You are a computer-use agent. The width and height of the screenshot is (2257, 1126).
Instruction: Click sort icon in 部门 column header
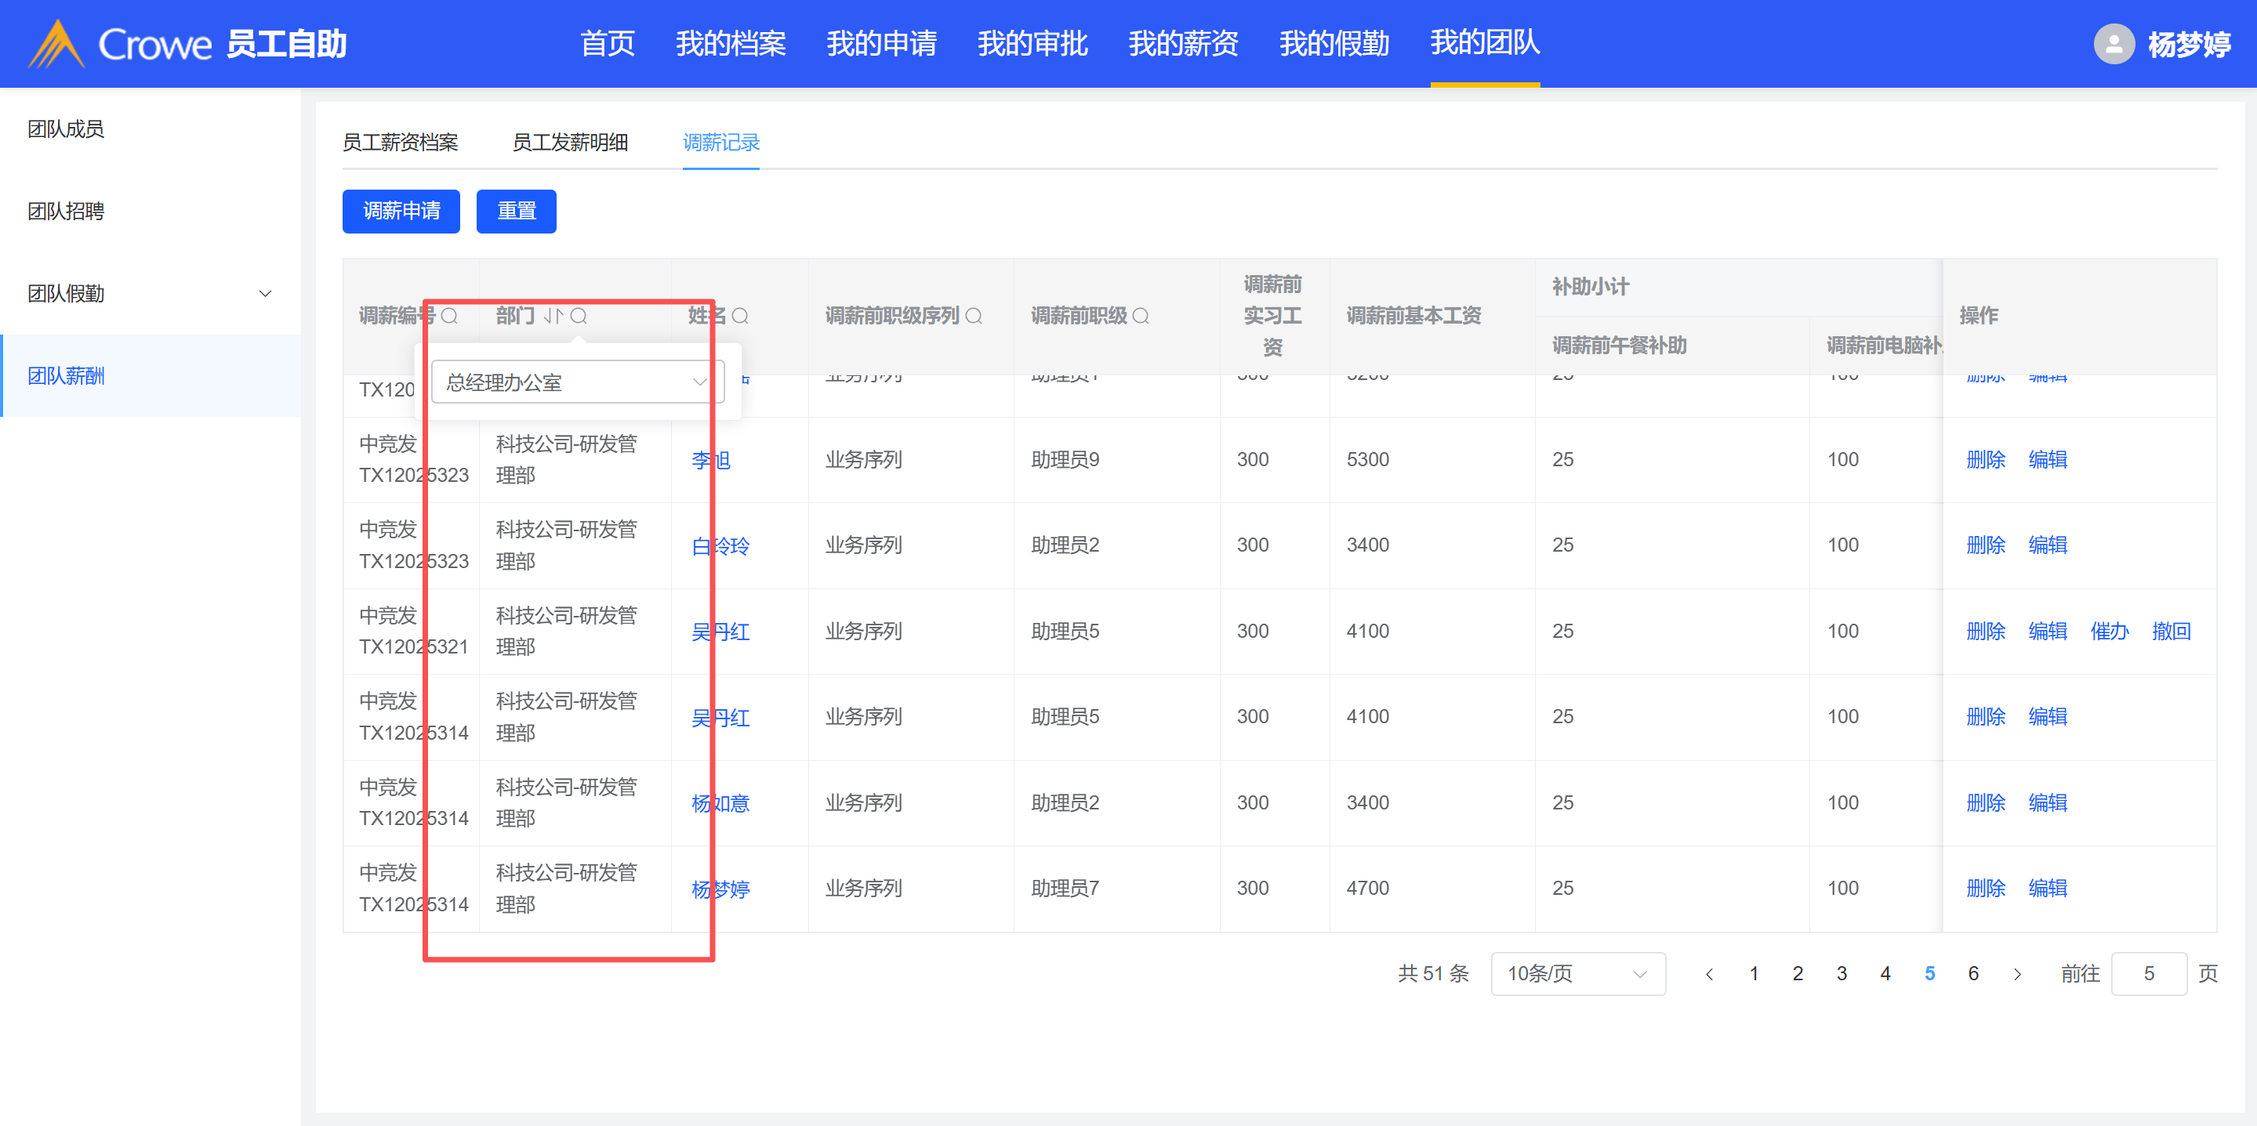tap(553, 316)
